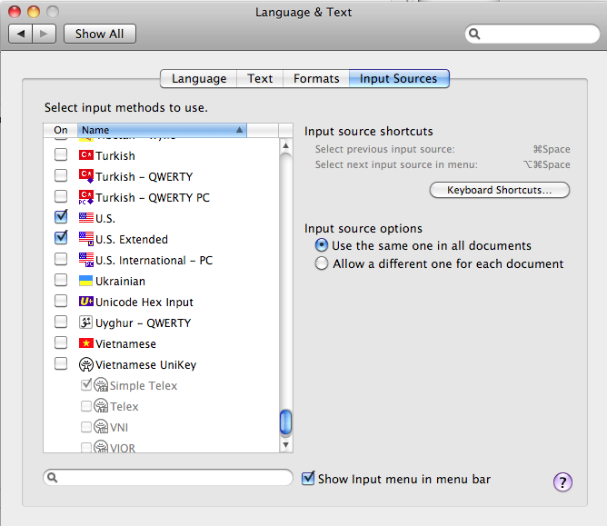Enable the Uyghur – QWERTY checkbox
The image size is (607, 526).
(x=61, y=322)
